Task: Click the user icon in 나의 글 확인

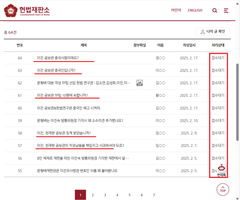Action: [x=201, y=32]
